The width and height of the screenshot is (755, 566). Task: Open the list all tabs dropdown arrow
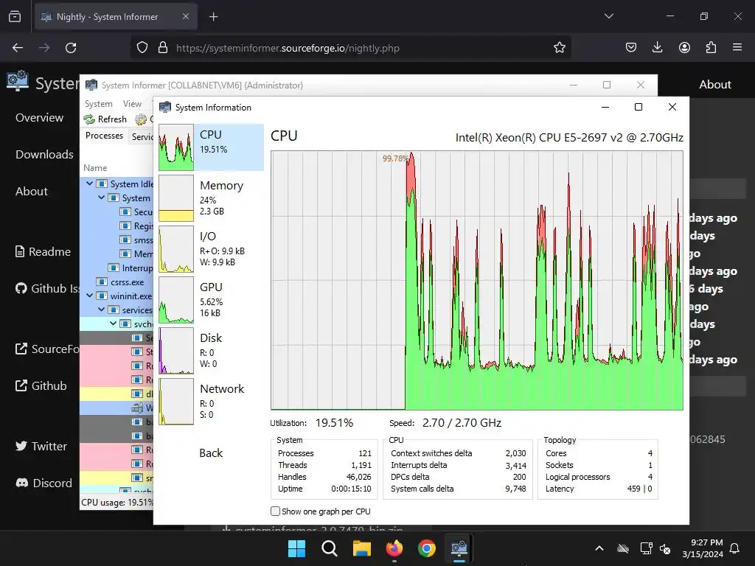608,16
